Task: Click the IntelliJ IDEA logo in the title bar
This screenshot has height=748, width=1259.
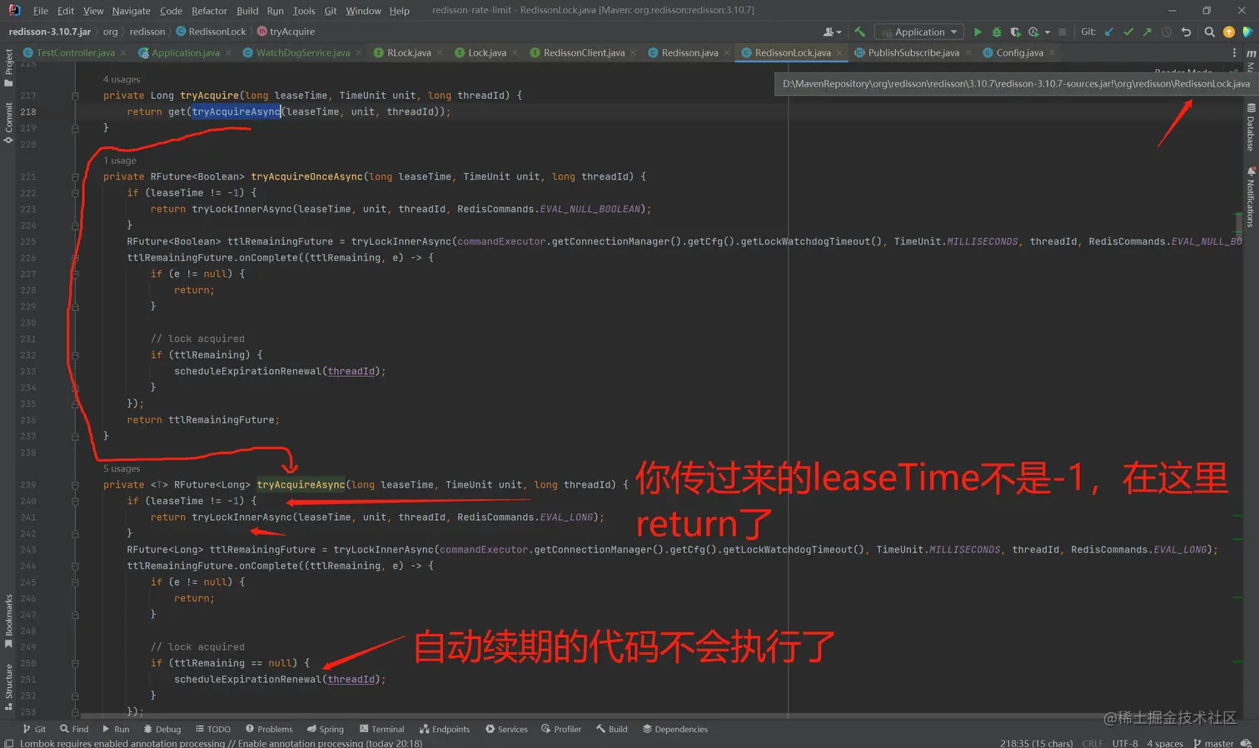Action: (14, 10)
